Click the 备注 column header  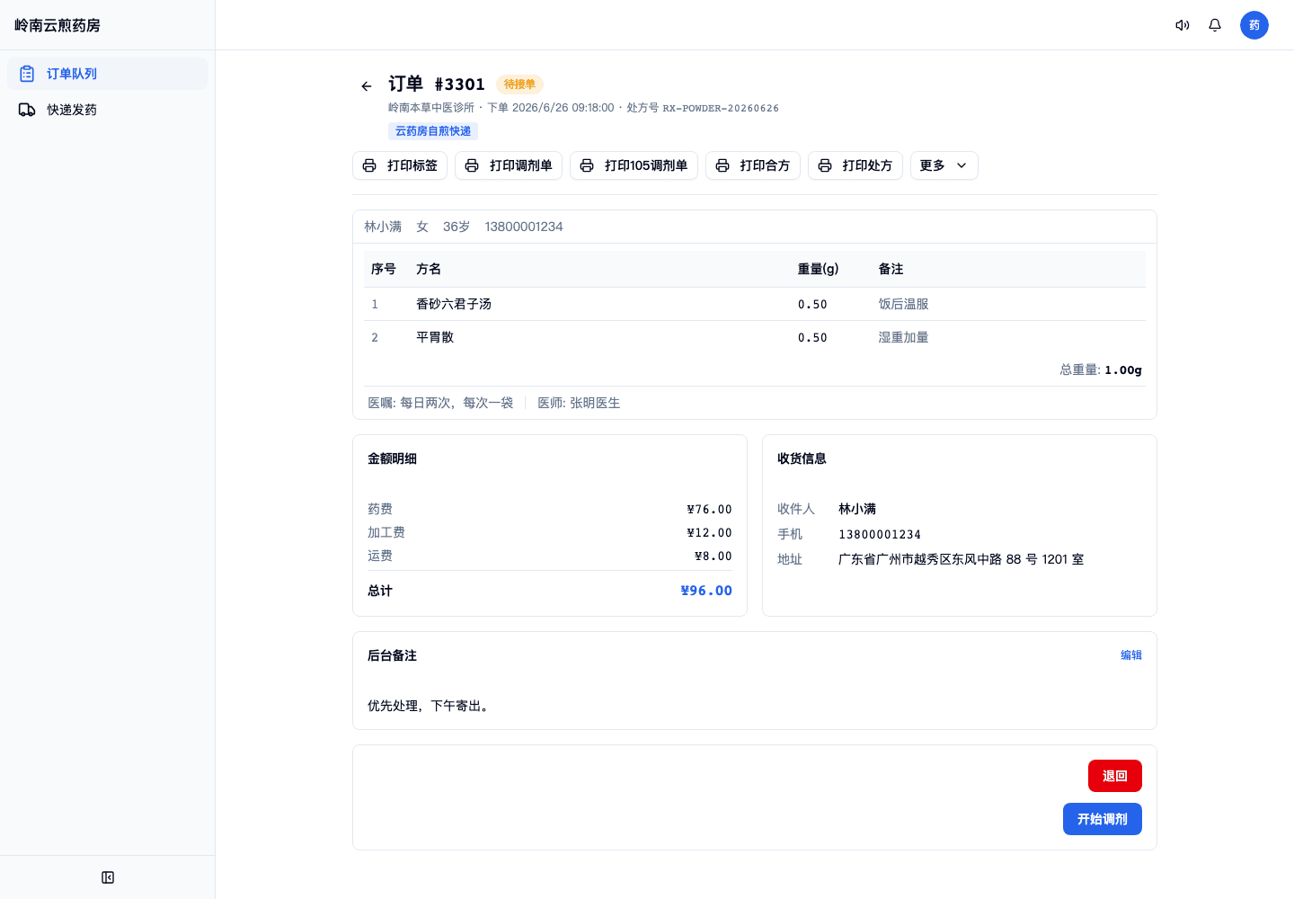(891, 269)
